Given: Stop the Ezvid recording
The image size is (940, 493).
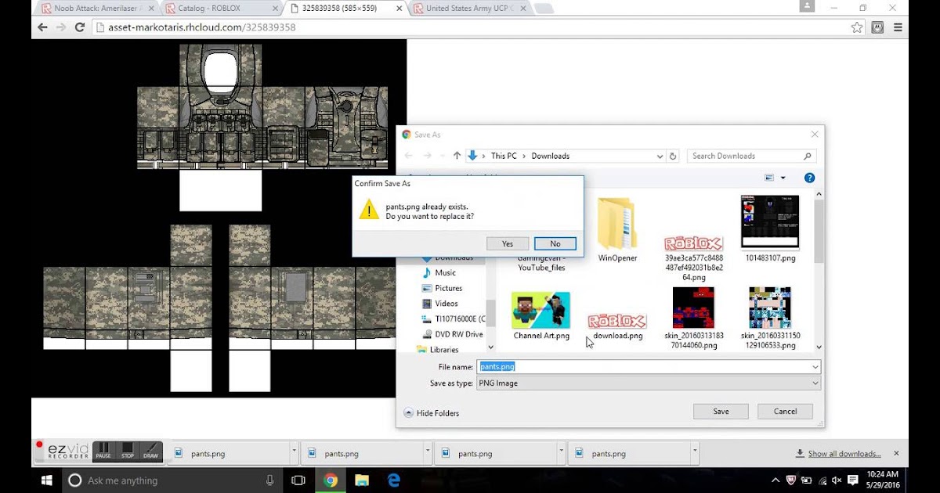Looking at the screenshot, I should (127, 451).
